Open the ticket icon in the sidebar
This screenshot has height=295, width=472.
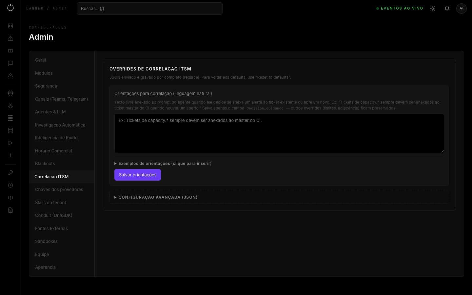pyautogui.click(x=10, y=51)
